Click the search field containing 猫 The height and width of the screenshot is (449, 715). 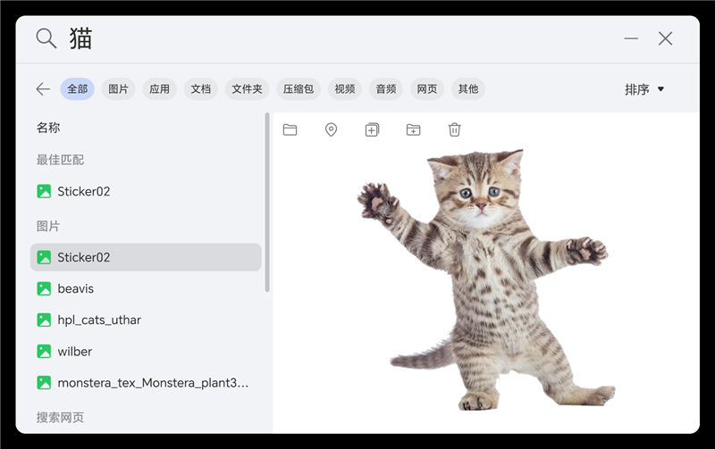(340, 38)
